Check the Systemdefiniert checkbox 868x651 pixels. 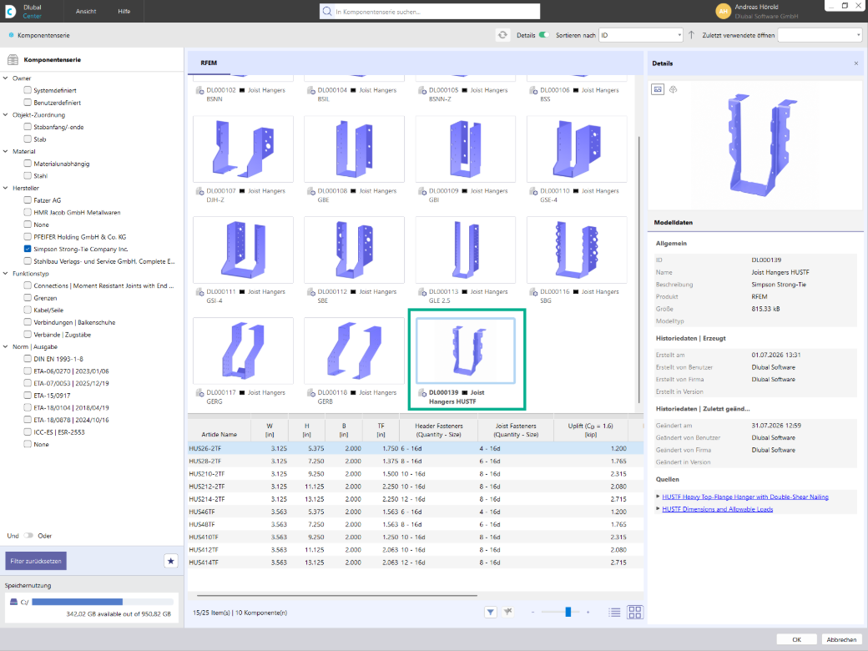[x=27, y=89]
